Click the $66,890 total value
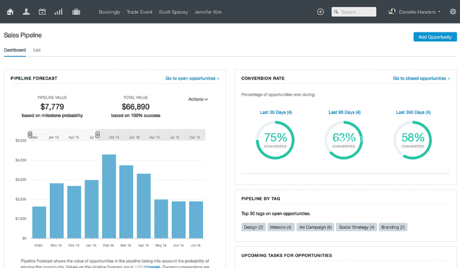Image resolution: width=460 pixels, height=268 pixels. pyautogui.click(x=135, y=107)
